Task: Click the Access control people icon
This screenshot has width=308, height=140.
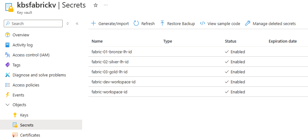Action: (x=8, y=55)
